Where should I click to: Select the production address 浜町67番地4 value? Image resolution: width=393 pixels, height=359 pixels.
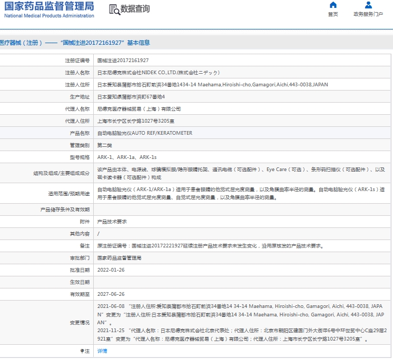[131, 97]
